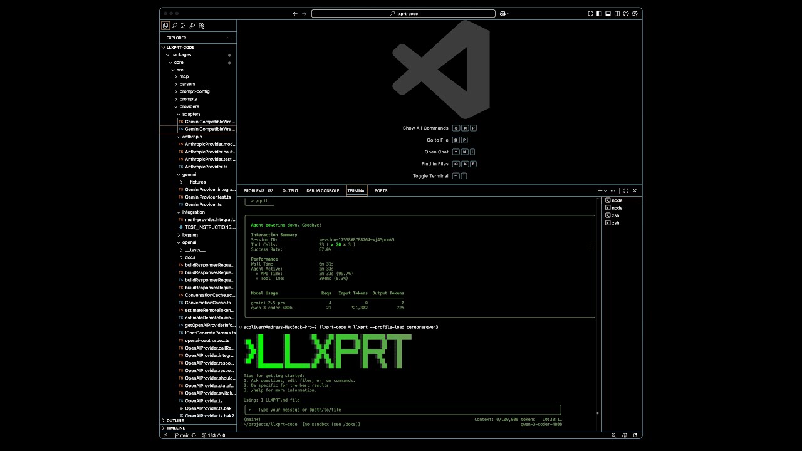The width and height of the screenshot is (802, 451).
Task: Click the LLXPRT message input field
Action: click(x=403, y=410)
